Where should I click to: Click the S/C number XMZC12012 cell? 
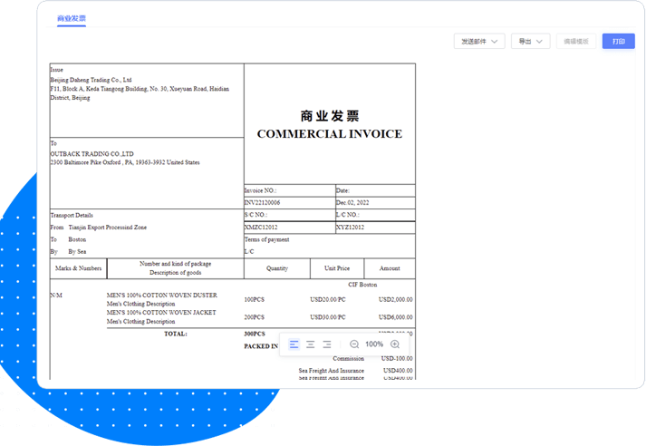[x=261, y=227]
